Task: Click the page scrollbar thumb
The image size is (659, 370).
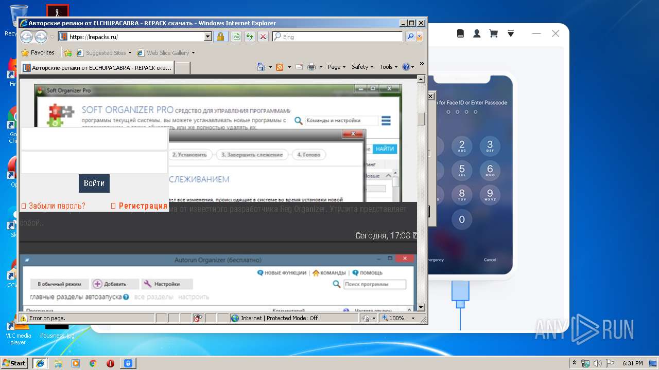Action: click(x=421, y=119)
